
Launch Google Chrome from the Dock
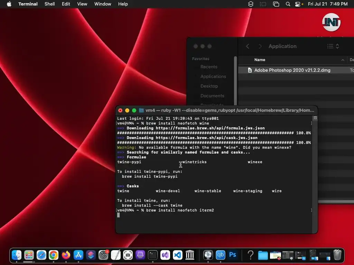(54, 255)
